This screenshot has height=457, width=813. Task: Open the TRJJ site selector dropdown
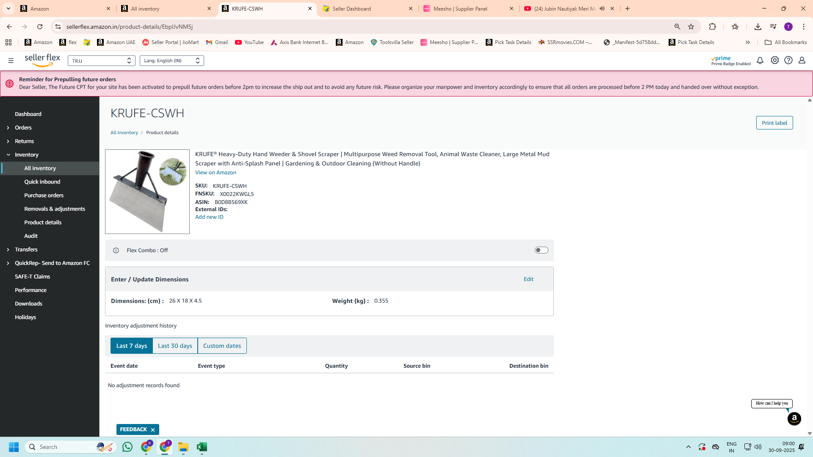(x=101, y=61)
